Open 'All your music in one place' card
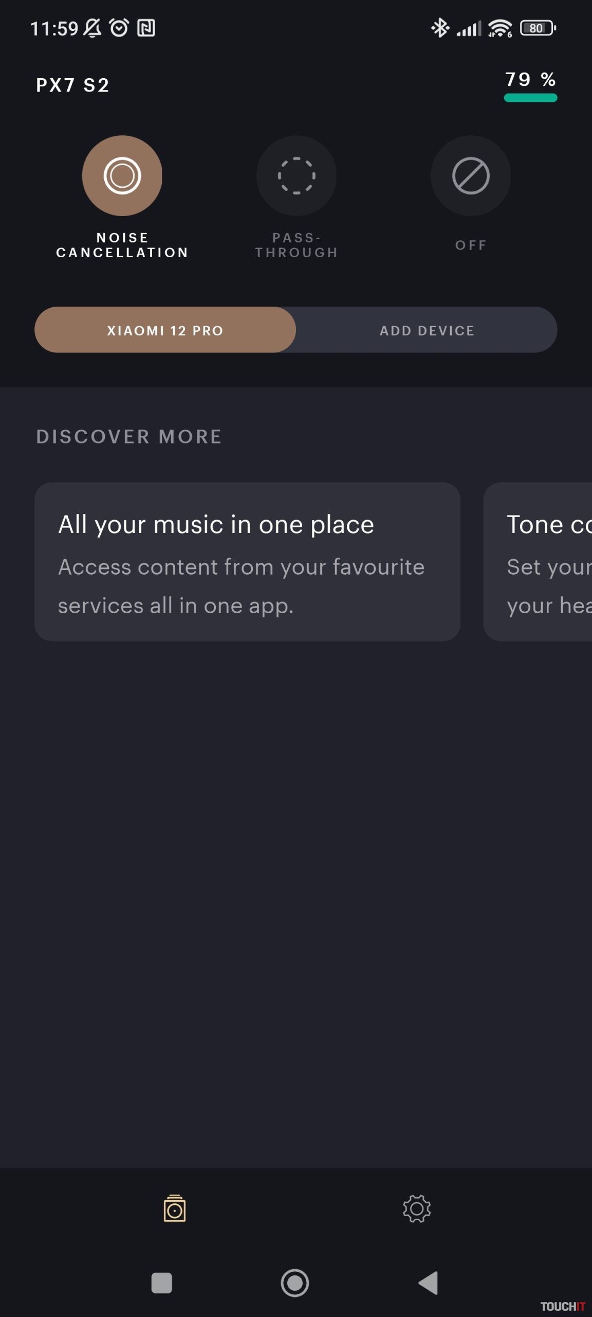Viewport: 592px width, 1317px height. [x=247, y=562]
